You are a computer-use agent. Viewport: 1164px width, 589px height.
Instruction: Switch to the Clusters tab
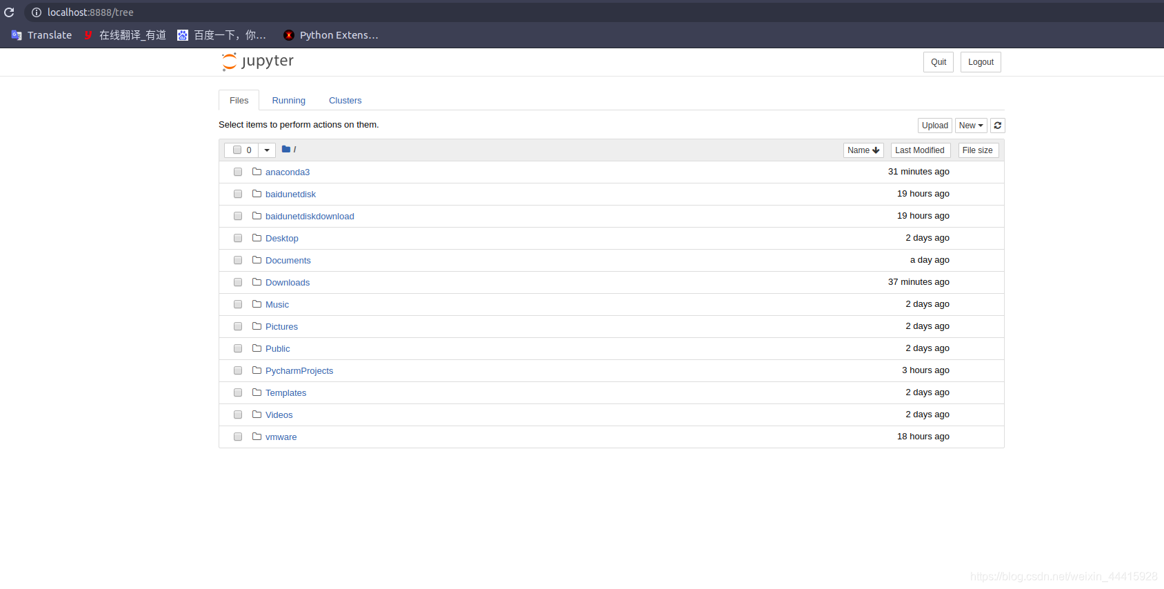(345, 100)
